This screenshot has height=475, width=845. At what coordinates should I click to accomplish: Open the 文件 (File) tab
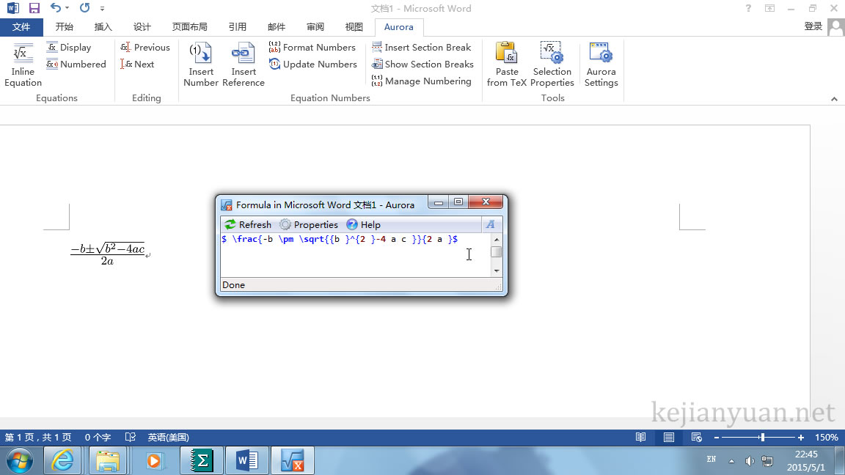click(x=21, y=27)
